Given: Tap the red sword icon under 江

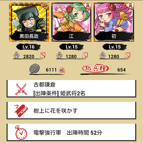Looking at the screenshot, I should [x=85, y=55].
